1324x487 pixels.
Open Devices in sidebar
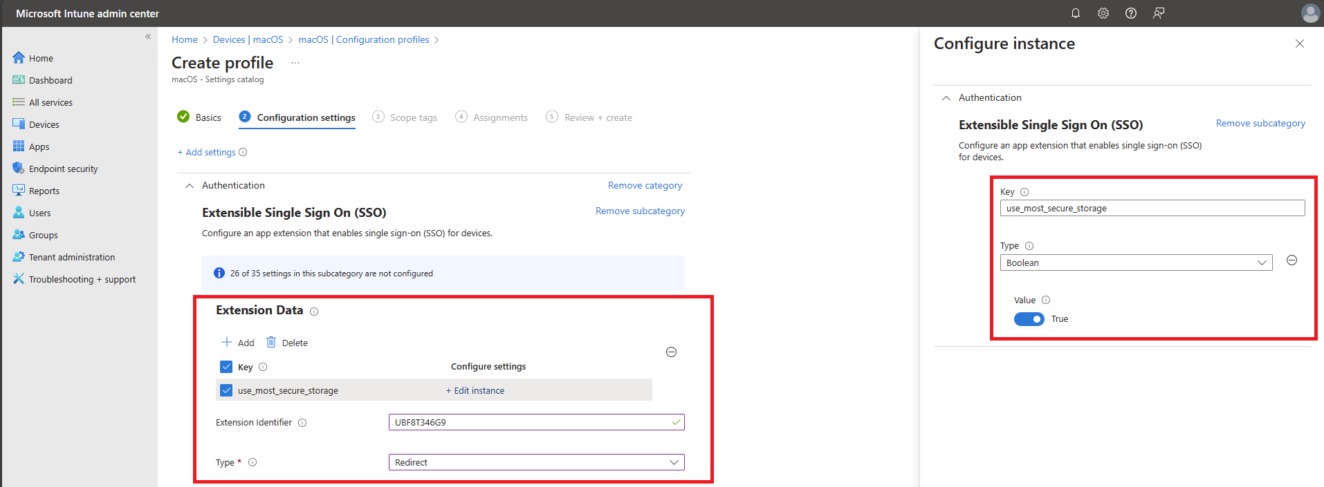point(44,124)
